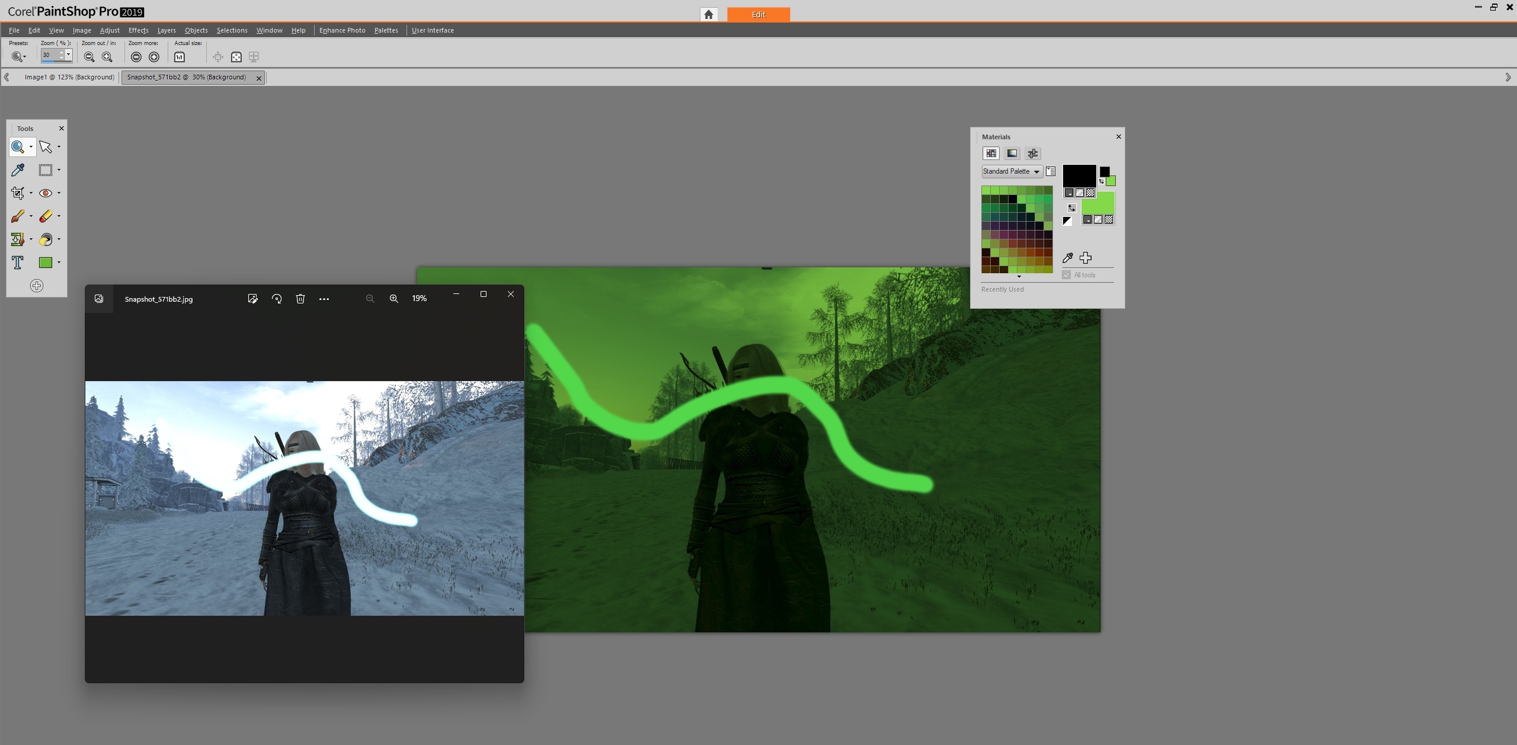Select the Crop tool
Image resolution: width=1517 pixels, height=745 pixels.
point(18,193)
